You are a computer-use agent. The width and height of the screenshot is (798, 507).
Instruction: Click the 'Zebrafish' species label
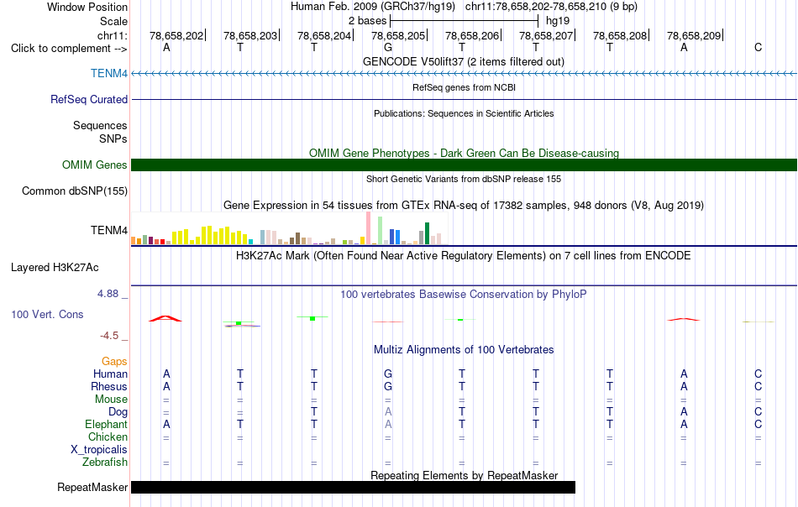105,463
